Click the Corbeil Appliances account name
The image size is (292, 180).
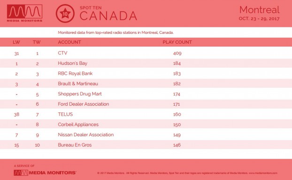click(78, 125)
